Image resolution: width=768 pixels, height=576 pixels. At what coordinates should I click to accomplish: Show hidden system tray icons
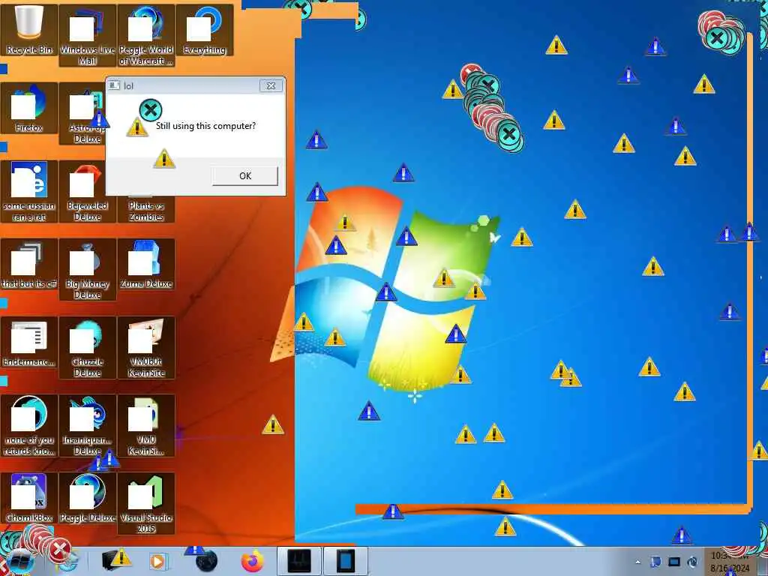click(637, 562)
